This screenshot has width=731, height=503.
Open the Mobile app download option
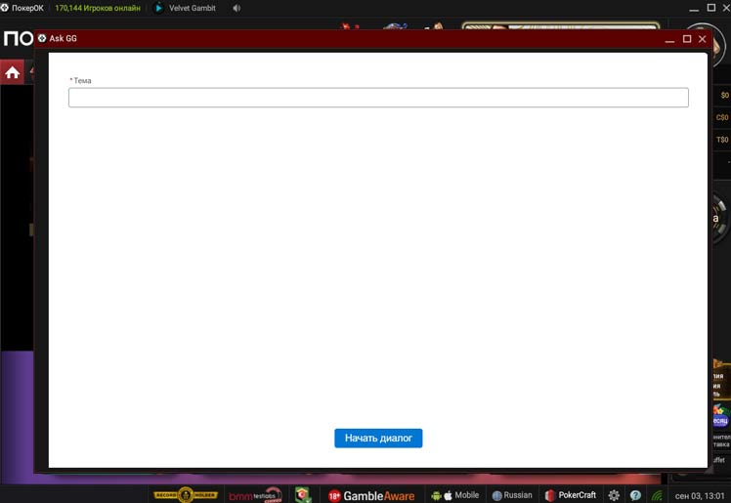click(454, 495)
